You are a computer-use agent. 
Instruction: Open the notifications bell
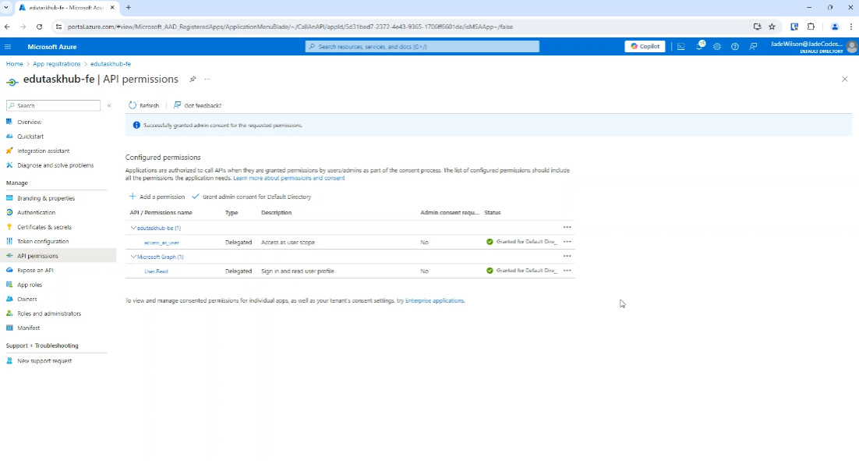699,47
